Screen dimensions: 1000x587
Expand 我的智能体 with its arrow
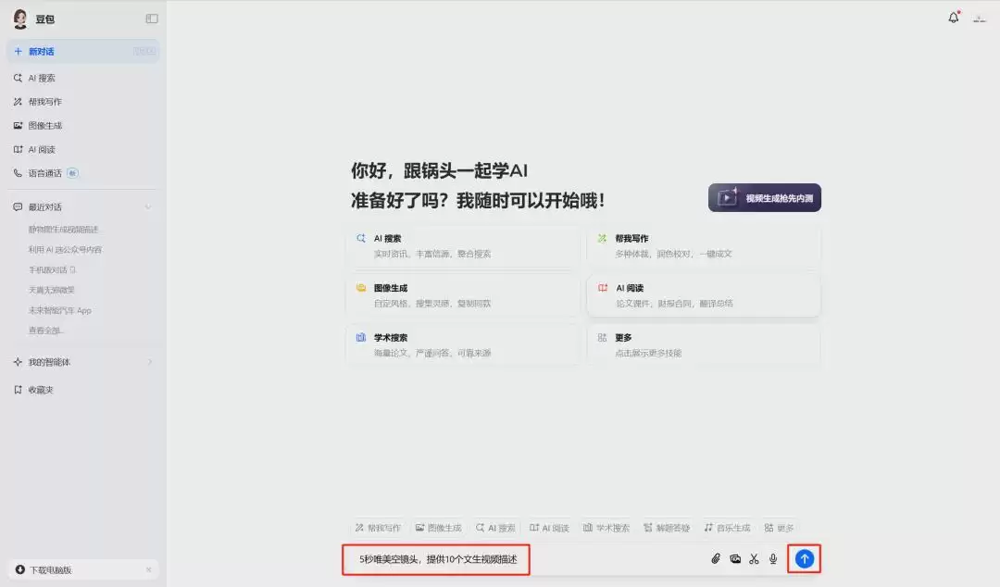[151, 362]
